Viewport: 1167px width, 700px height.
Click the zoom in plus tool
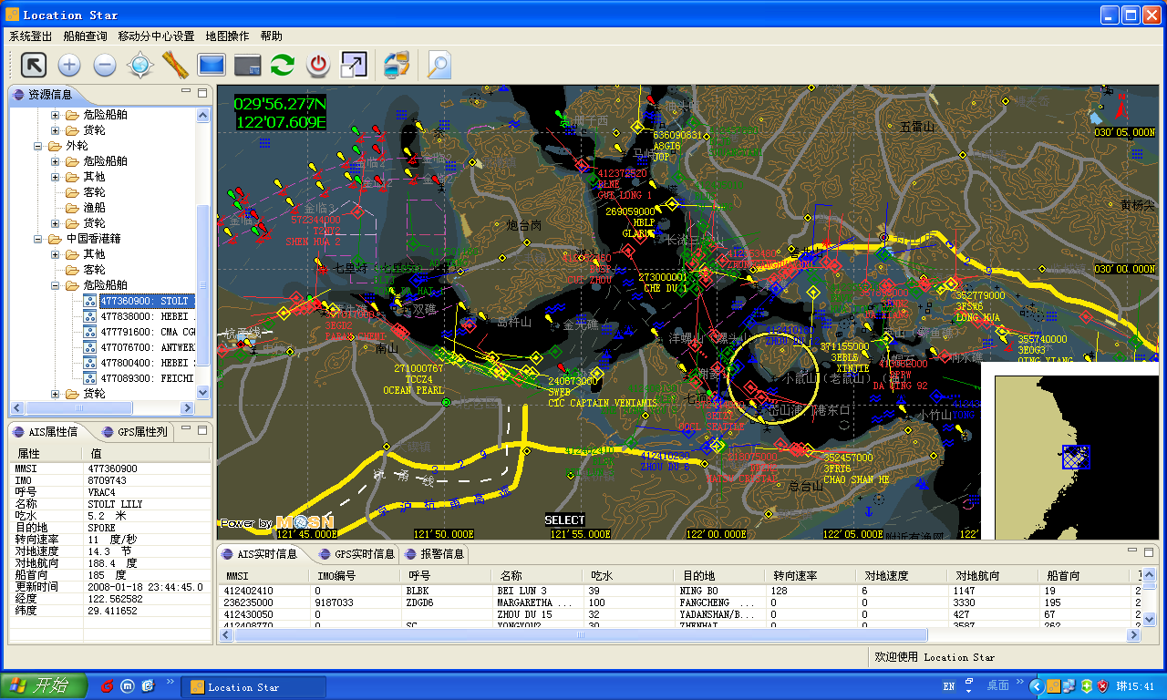click(69, 65)
